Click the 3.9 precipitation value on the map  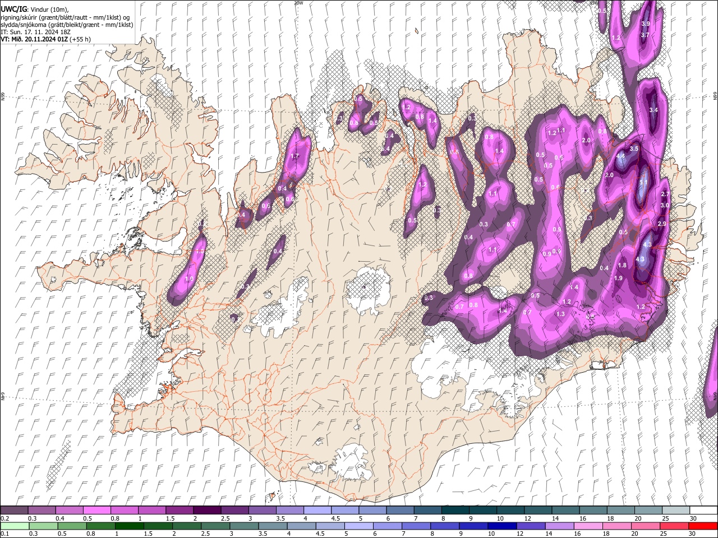(645, 24)
